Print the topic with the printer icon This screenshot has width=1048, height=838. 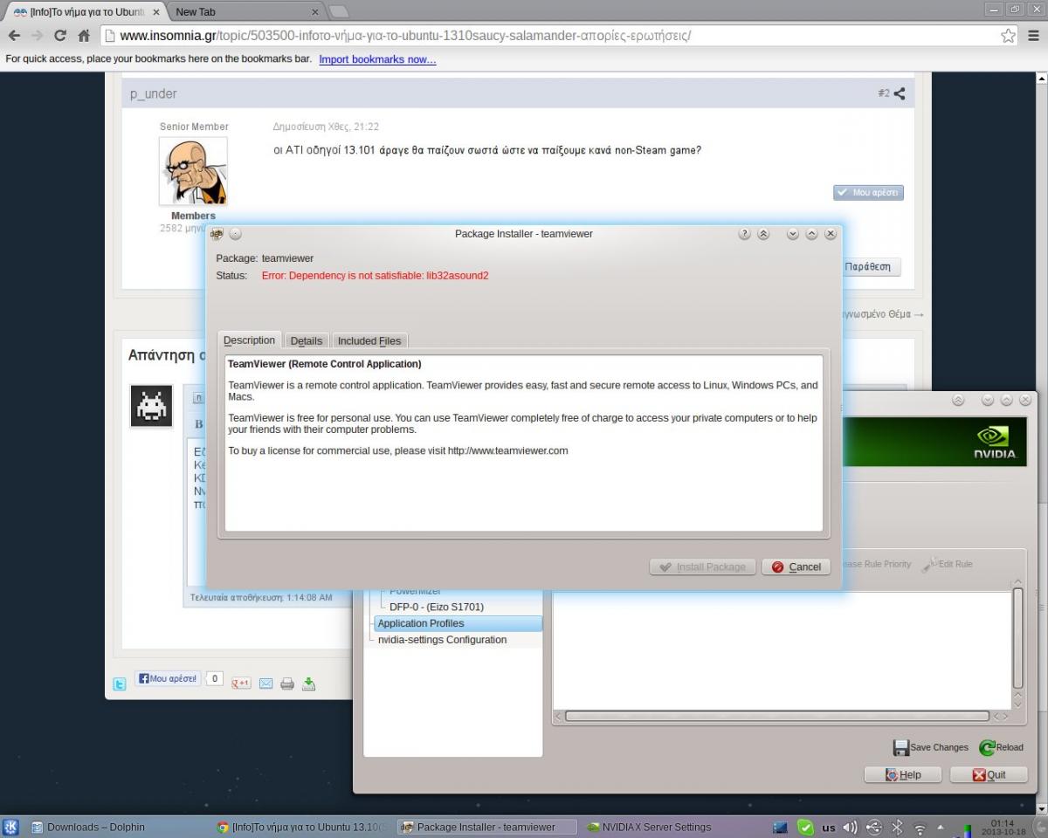pos(287,683)
